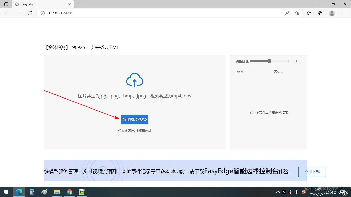Image resolution: width=351 pixels, height=197 pixels.
Task: Click the 添加图片/视频 button
Action: tap(135, 120)
